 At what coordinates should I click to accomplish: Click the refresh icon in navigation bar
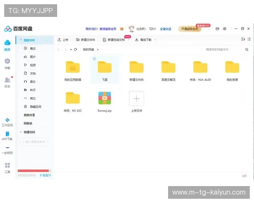click(x=75, y=49)
